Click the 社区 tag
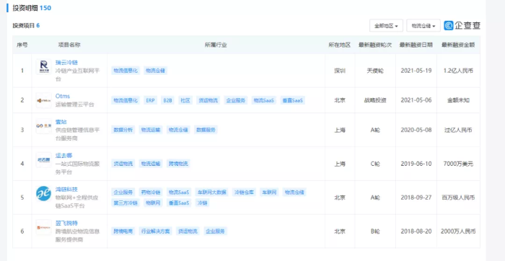This screenshot has height=261, width=505. tap(185, 100)
